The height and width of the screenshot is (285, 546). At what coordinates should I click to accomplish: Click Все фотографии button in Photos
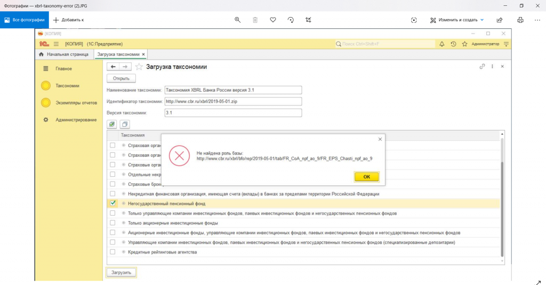pos(25,20)
